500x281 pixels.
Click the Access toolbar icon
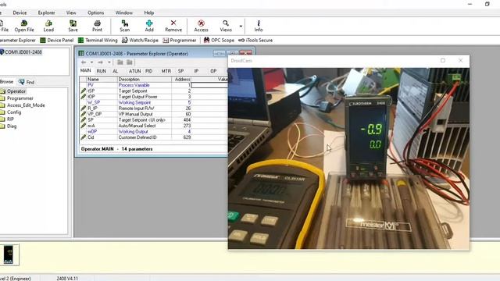[202, 26]
